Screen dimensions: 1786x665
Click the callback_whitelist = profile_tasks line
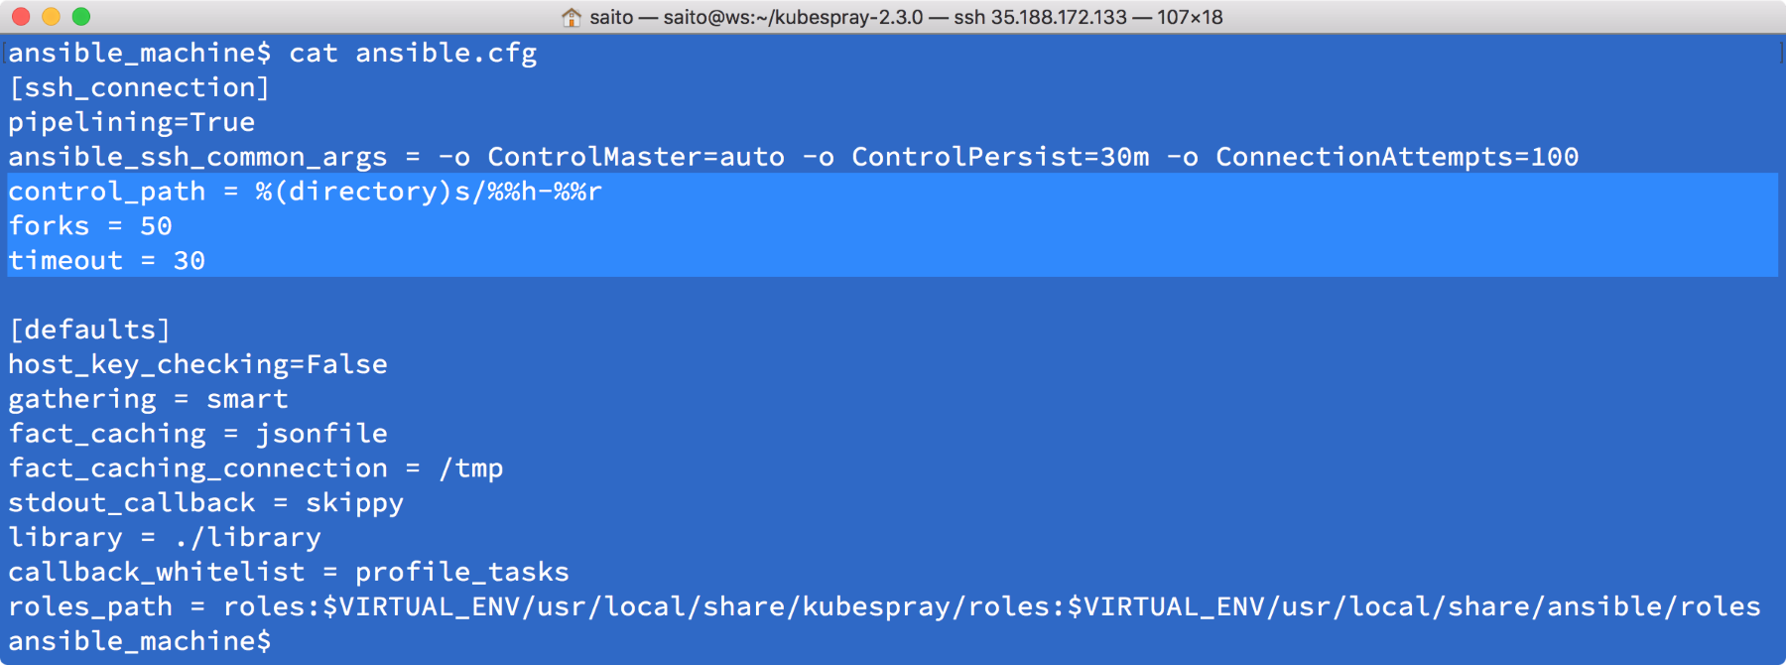point(289,572)
